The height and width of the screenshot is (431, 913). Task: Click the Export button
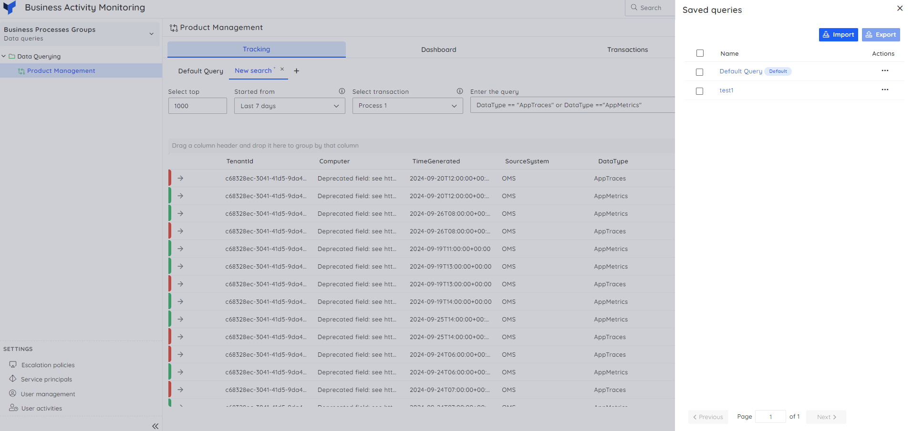coord(881,35)
